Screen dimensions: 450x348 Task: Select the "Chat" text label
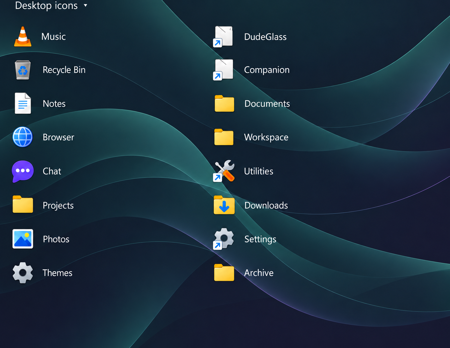(52, 171)
